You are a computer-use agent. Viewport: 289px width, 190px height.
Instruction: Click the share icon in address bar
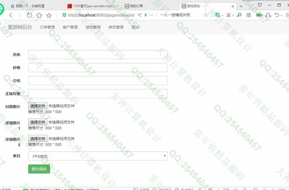[139, 15]
